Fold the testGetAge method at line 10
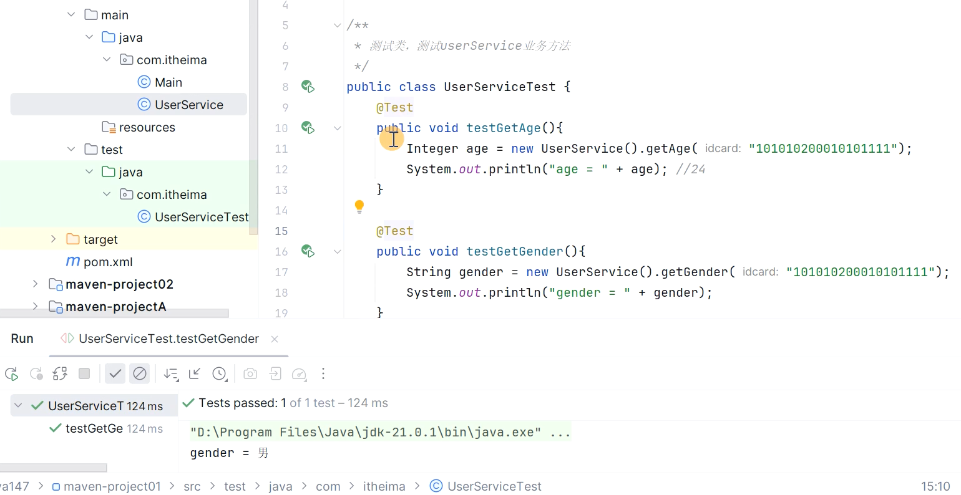961x495 pixels. [x=337, y=128]
